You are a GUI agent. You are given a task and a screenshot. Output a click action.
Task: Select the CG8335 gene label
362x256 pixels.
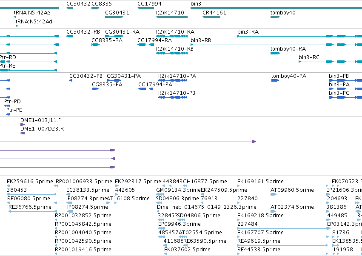102,4
